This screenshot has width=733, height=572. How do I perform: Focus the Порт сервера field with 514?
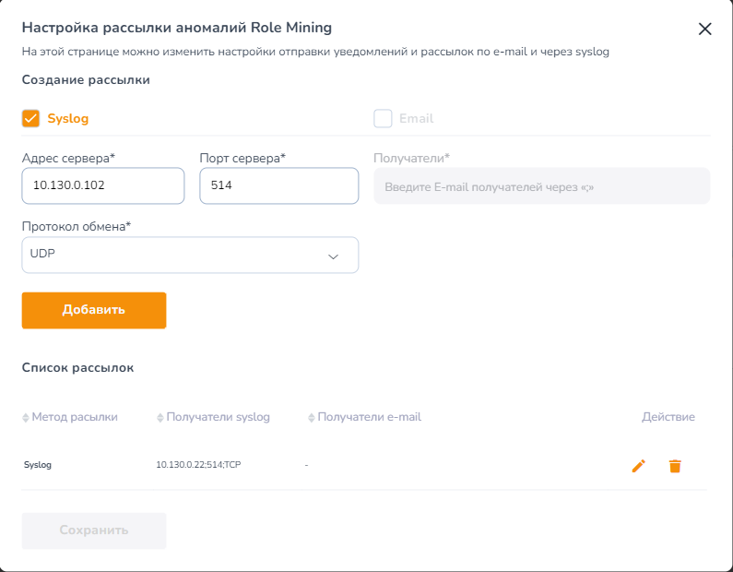[x=279, y=185]
